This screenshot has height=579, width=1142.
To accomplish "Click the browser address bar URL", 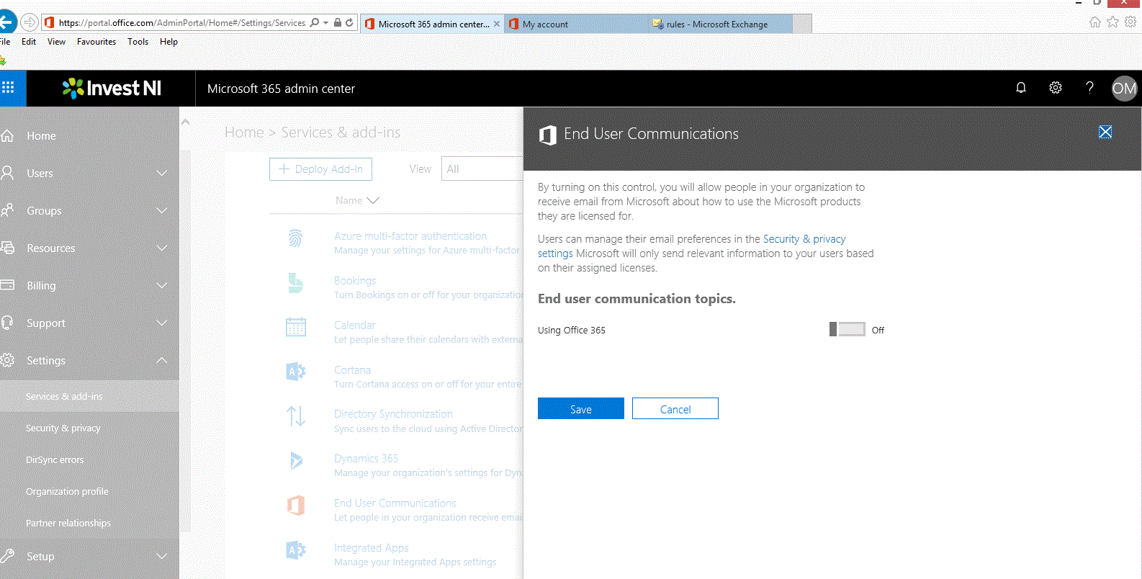I will (x=182, y=23).
